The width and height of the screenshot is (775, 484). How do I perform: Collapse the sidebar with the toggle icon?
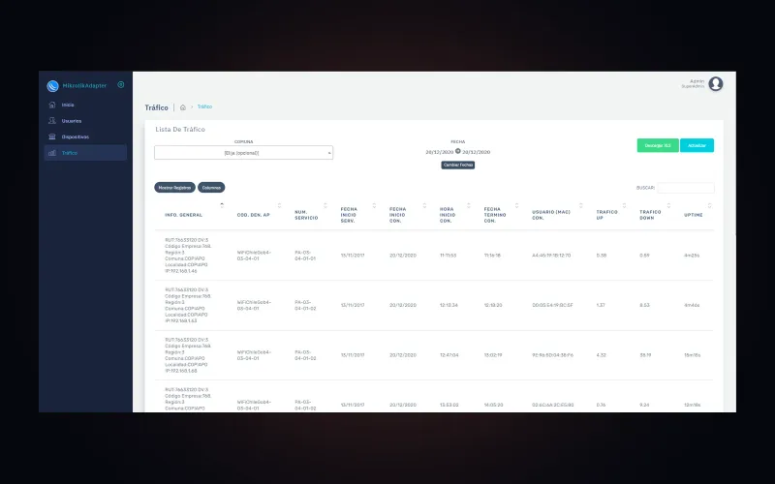pos(120,85)
